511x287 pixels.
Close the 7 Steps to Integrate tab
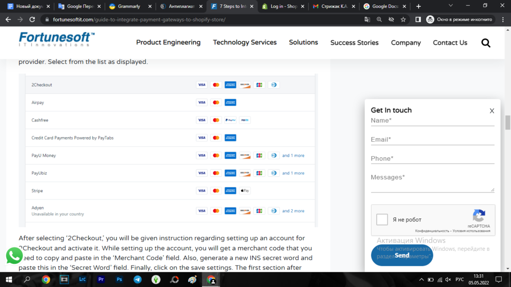252,6
